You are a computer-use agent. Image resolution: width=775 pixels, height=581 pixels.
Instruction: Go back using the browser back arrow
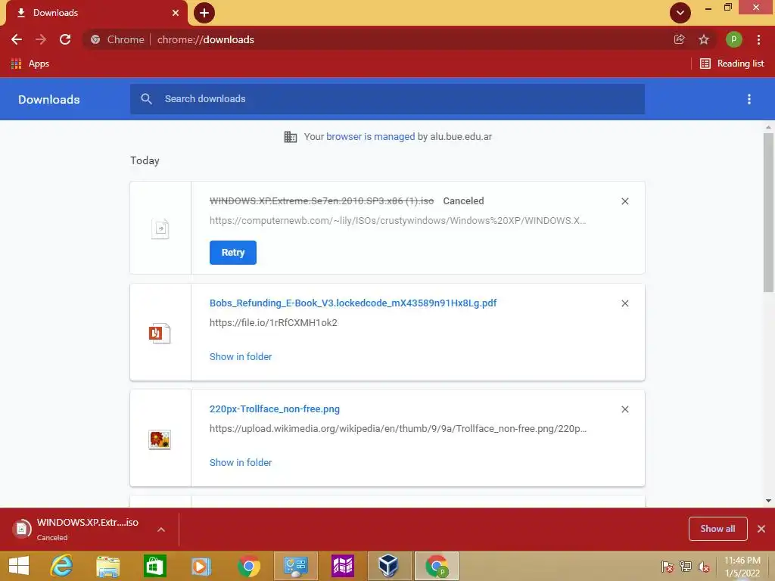[x=17, y=39]
